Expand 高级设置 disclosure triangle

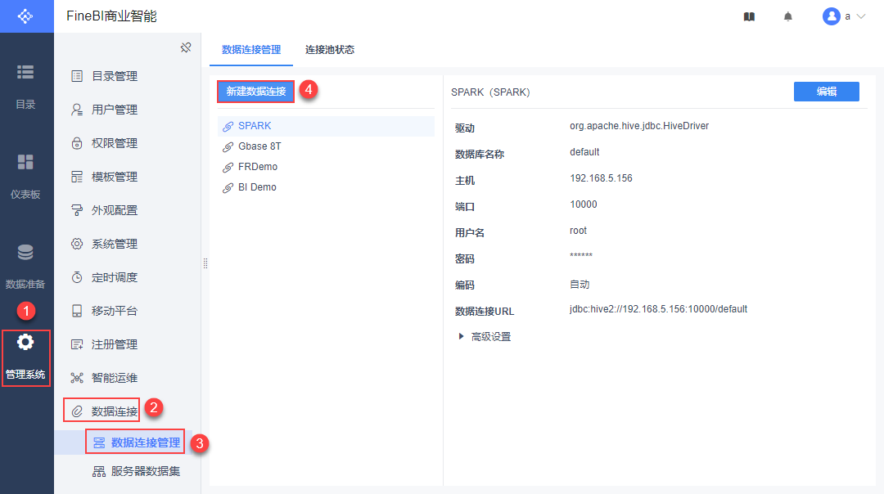pos(461,336)
